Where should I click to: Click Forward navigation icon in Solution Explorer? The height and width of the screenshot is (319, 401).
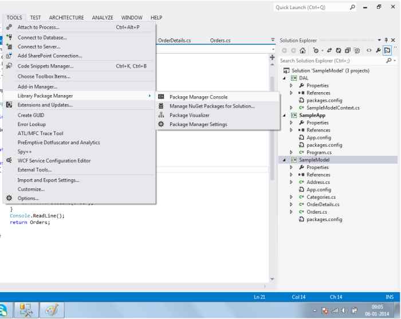point(293,50)
